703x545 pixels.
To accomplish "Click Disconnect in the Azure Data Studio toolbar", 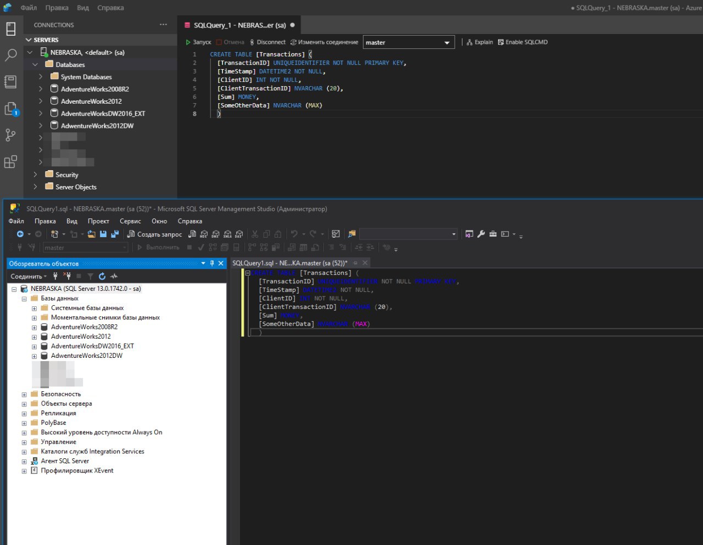I will 267,42.
